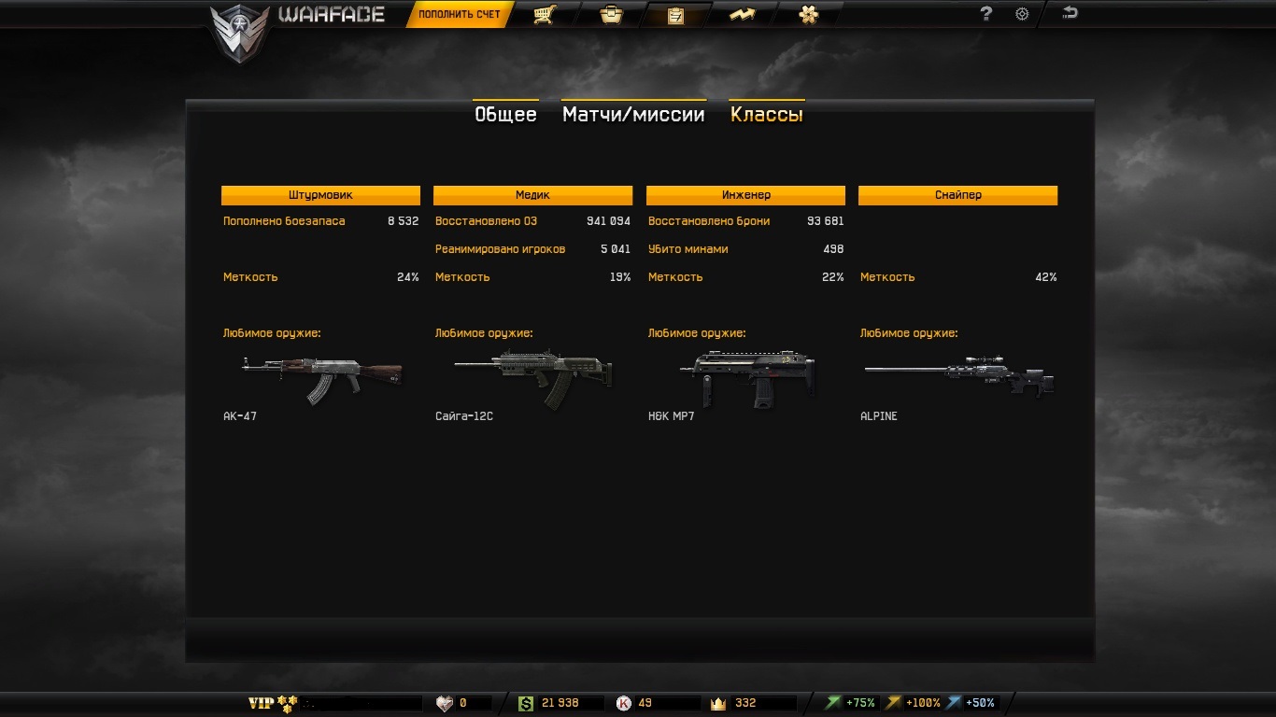The height and width of the screenshot is (717, 1276).
Task: Click the green +75% booster arrow
Action: [x=833, y=702]
